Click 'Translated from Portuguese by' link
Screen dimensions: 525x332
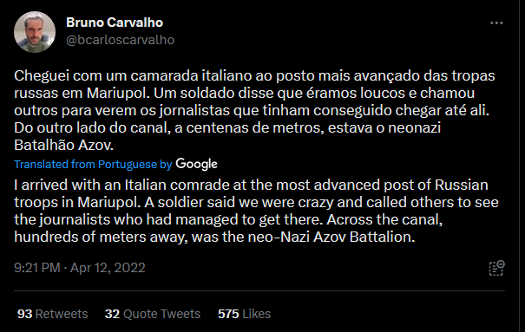[93, 164]
